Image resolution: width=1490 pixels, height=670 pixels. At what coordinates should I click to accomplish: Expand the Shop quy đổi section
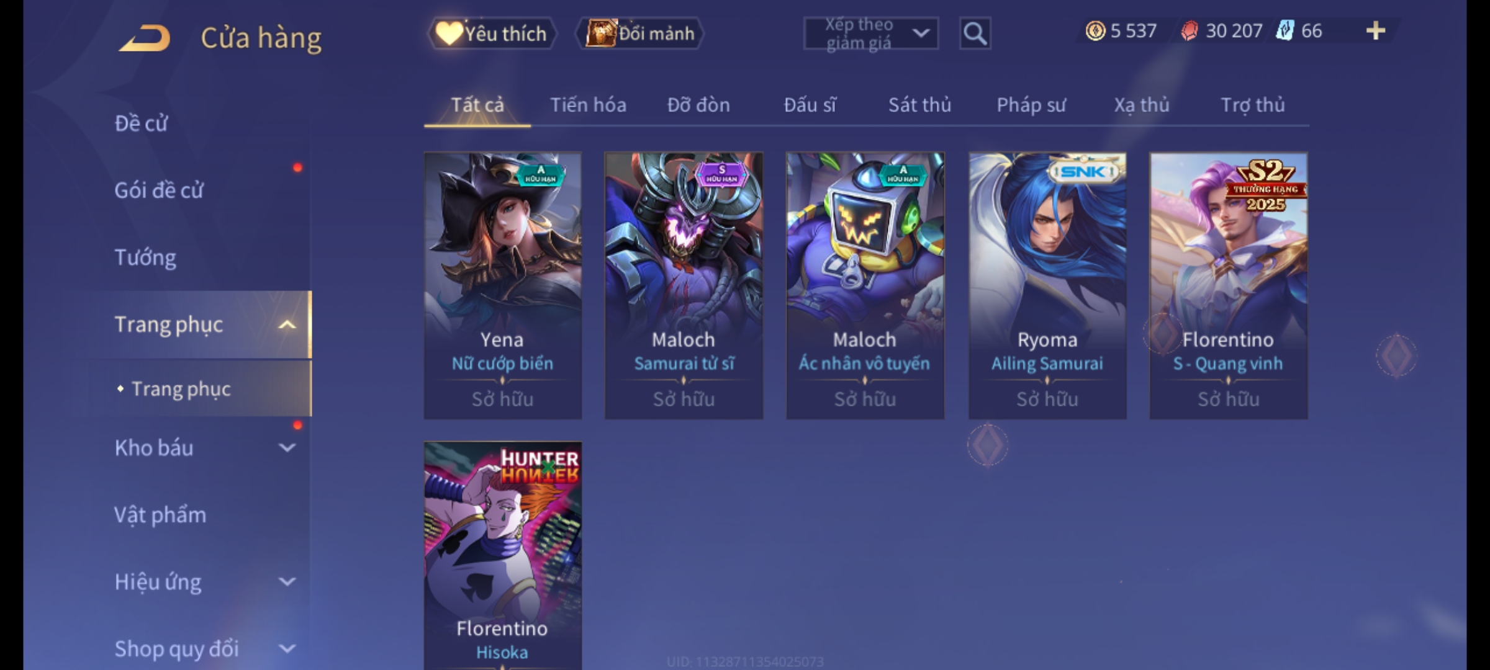(x=287, y=648)
